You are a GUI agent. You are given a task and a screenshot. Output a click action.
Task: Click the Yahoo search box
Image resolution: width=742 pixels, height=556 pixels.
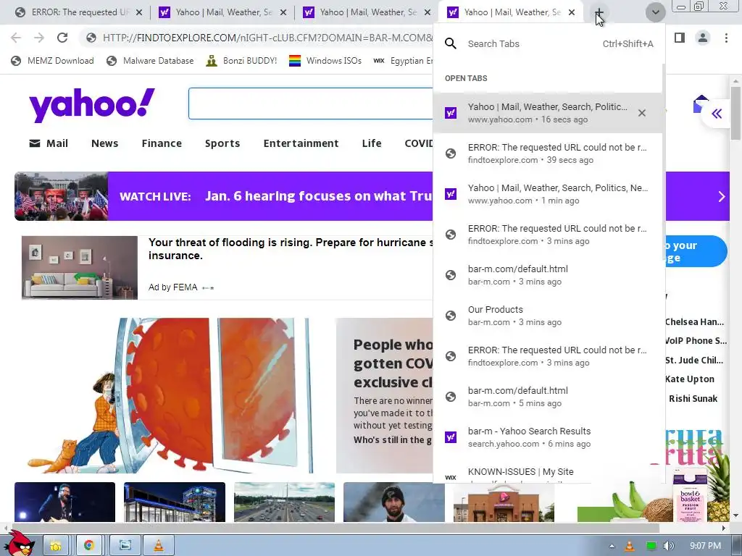point(310,104)
